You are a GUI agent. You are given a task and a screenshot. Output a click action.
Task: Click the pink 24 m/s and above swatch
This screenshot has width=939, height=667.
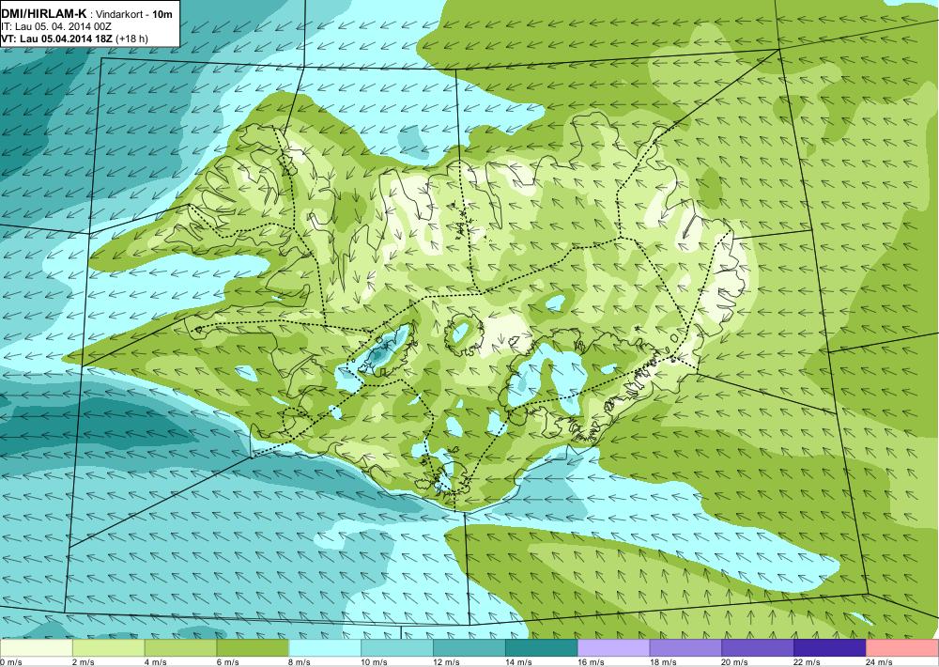[x=902, y=648]
